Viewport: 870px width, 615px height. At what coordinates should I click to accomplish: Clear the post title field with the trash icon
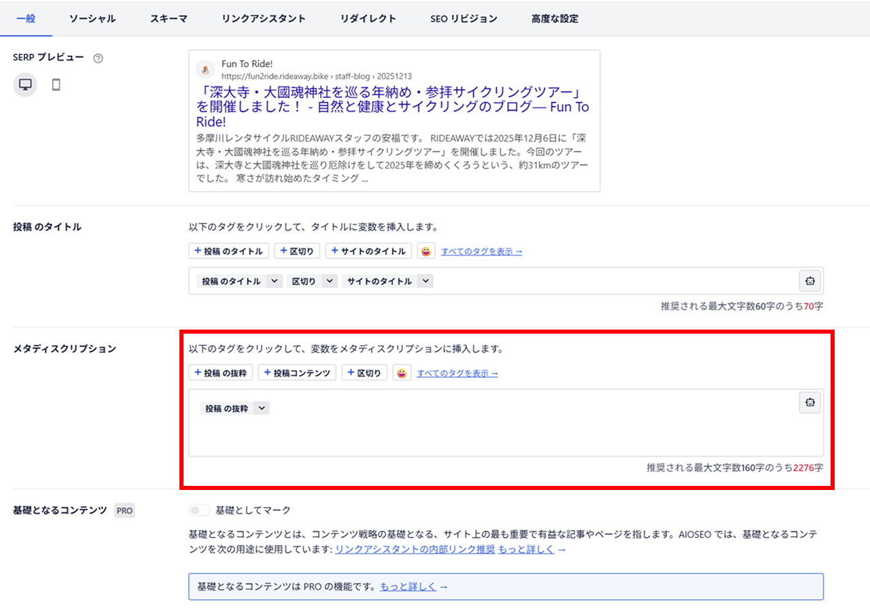810,281
